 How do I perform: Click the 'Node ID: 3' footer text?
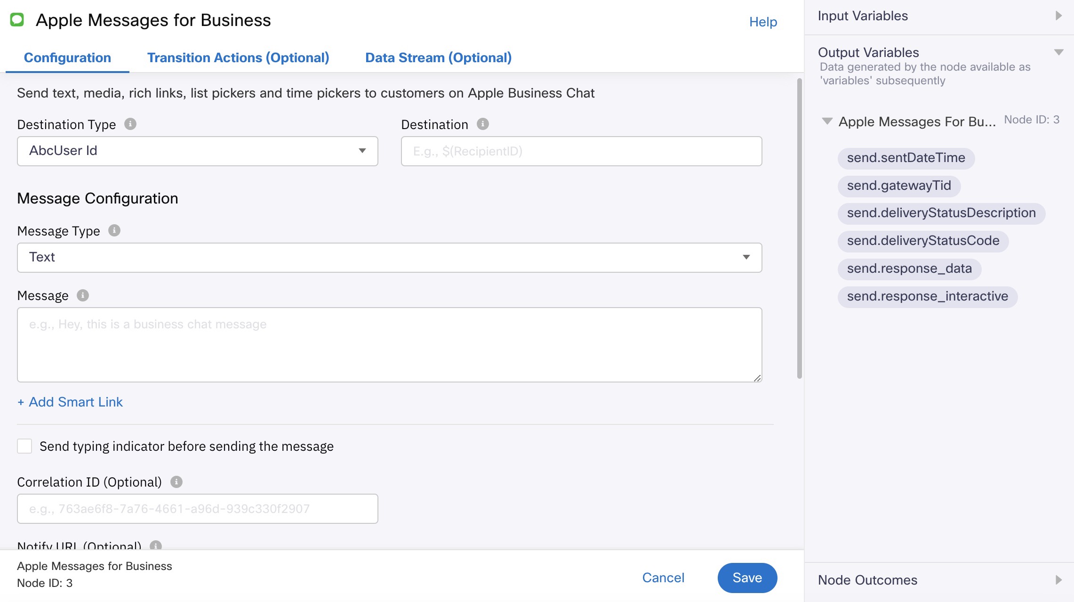pos(45,583)
